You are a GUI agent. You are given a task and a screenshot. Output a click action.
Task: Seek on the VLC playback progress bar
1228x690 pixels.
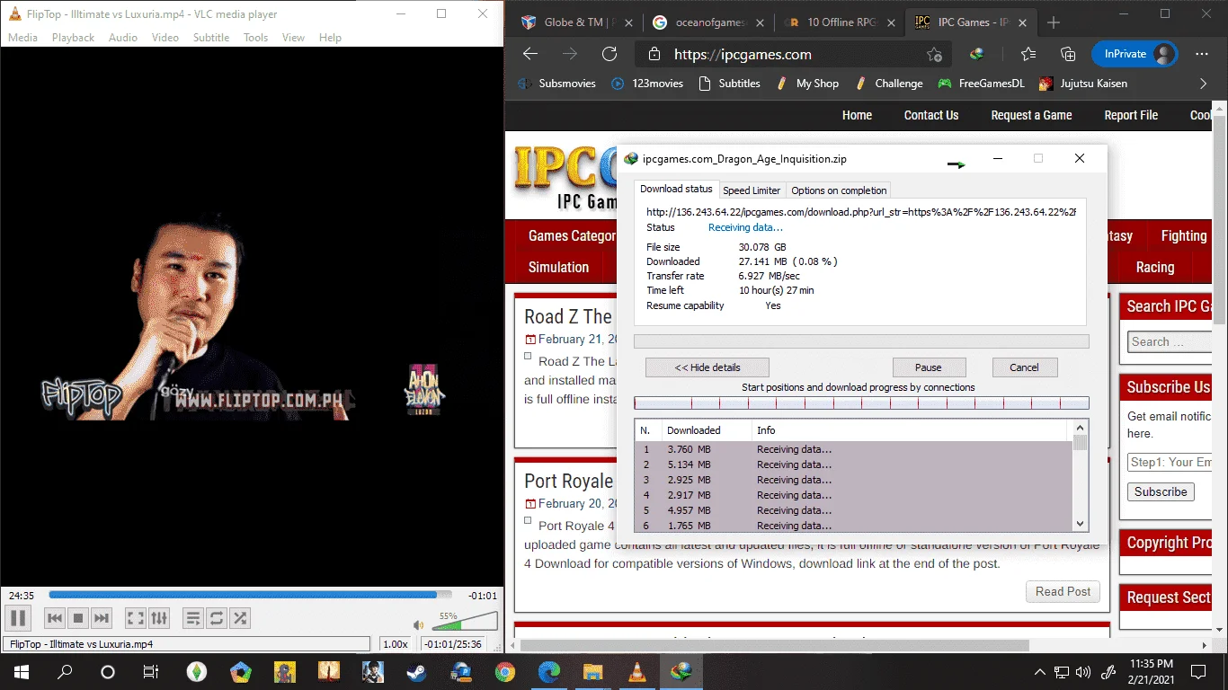click(x=250, y=595)
